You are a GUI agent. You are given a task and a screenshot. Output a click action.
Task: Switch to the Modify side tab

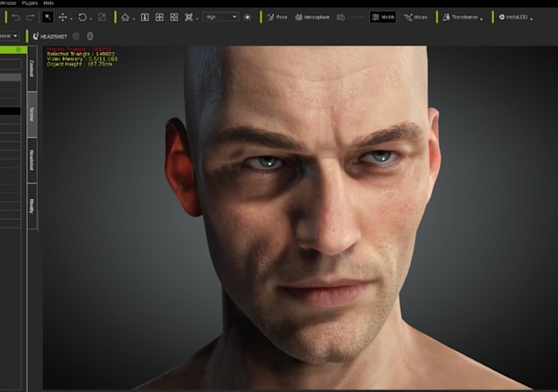[32, 207]
